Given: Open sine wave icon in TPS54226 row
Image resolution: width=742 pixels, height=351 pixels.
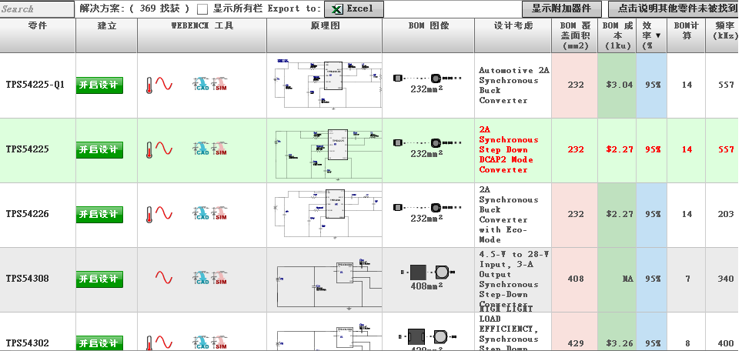Looking at the screenshot, I should coord(164,214).
